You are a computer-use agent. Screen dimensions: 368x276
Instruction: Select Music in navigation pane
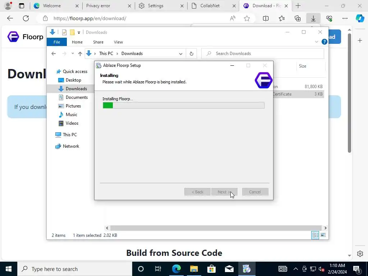68,115
